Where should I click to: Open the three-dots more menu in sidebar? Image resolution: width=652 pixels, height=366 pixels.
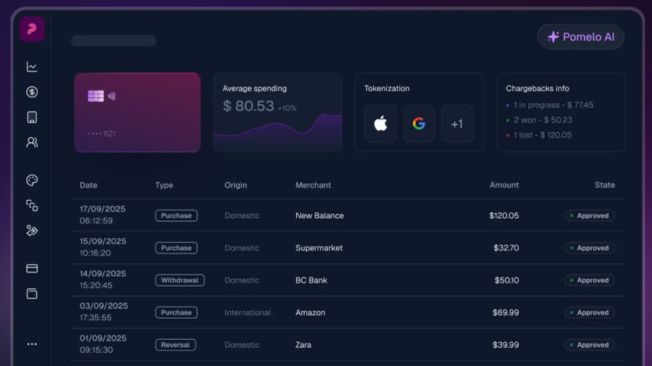[x=32, y=344]
